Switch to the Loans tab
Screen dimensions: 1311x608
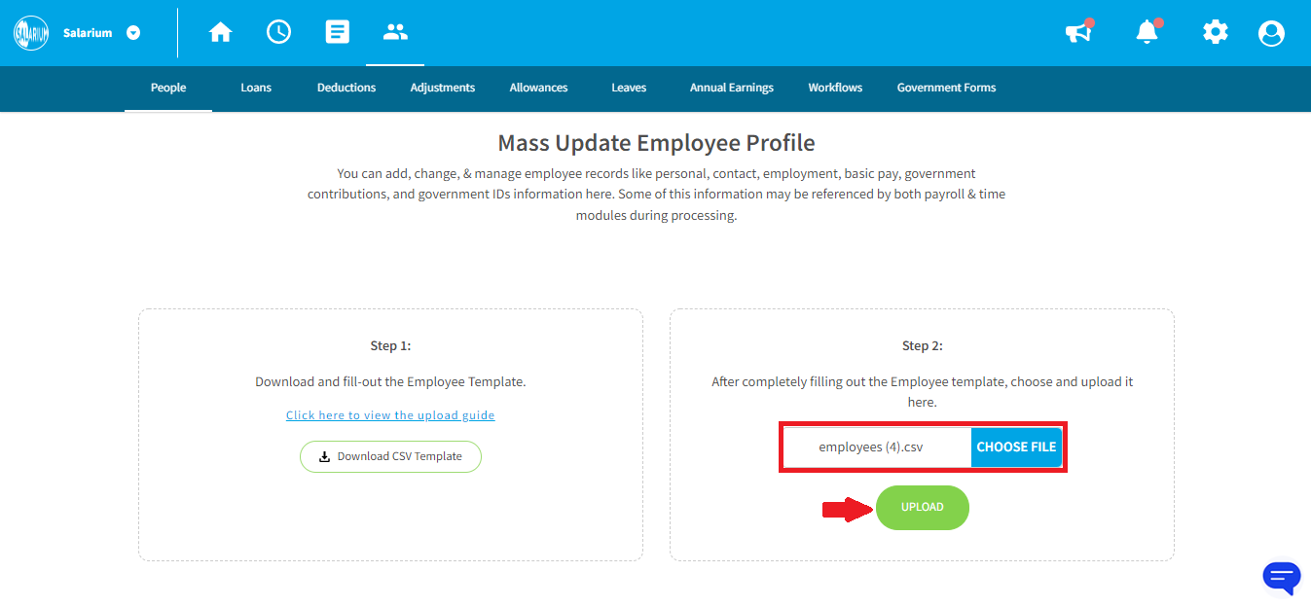[256, 88]
